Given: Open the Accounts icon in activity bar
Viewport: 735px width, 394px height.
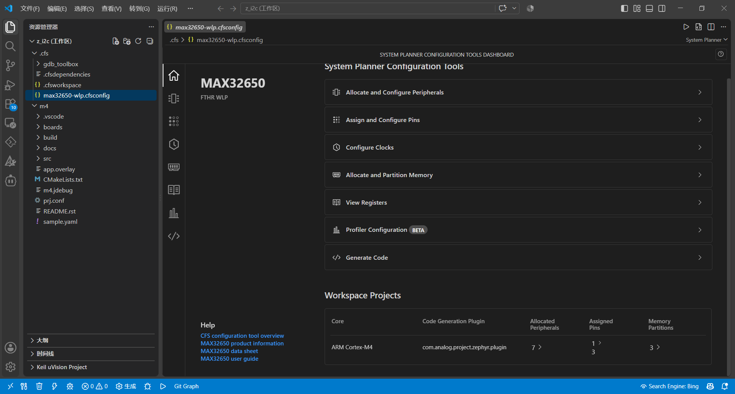Looking at the screenshot, I should [10, 348].
